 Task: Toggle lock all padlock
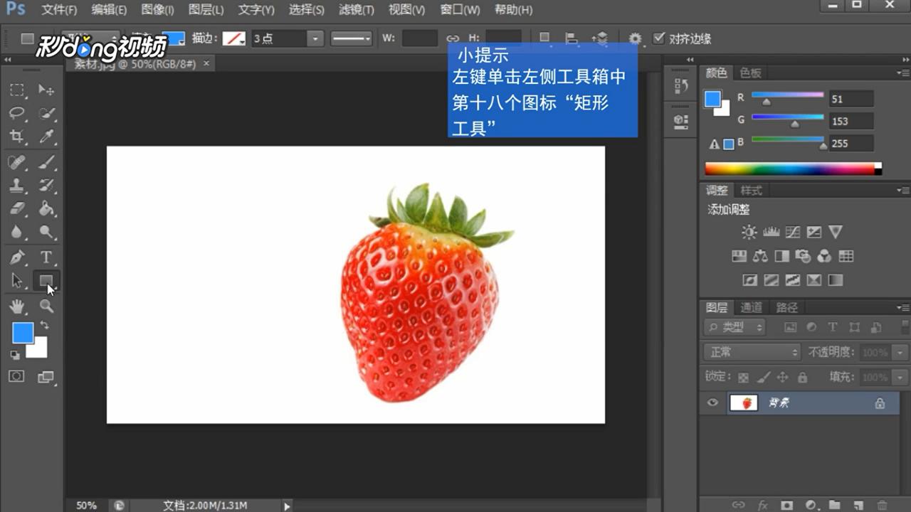[x=802, y=377]
